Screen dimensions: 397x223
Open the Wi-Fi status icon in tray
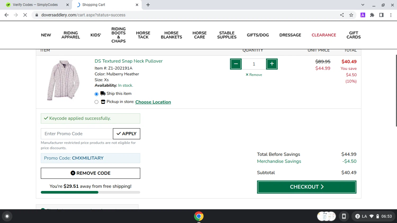372,216
